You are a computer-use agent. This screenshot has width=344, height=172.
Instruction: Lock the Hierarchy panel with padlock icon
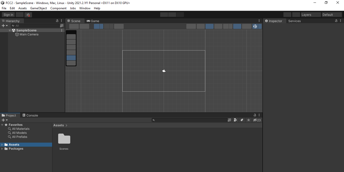(57, 21)
